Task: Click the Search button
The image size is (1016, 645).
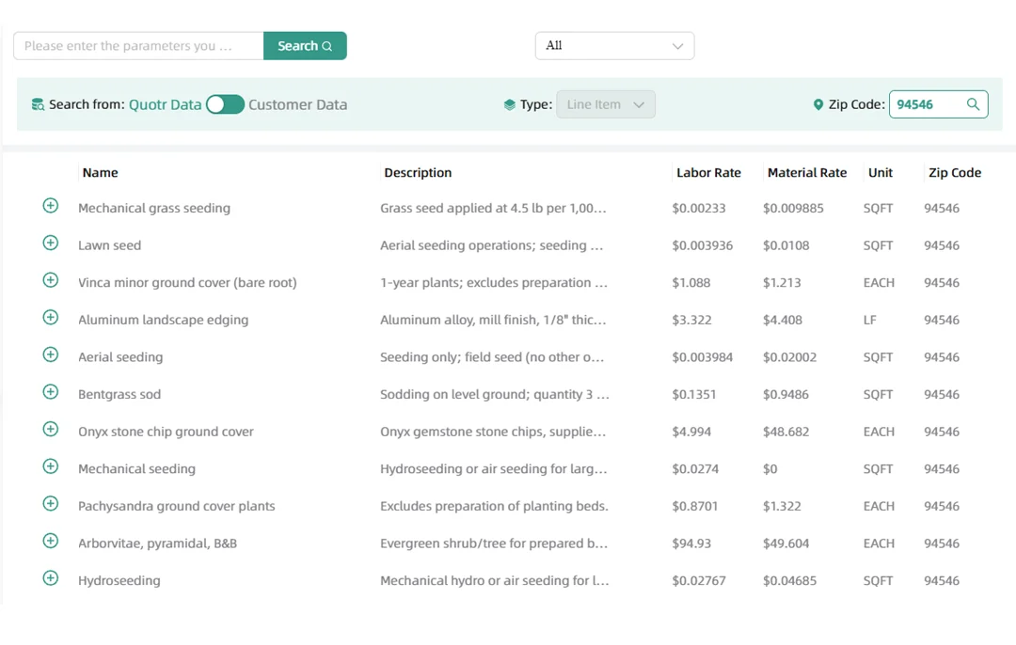Action: pos(305,45)
